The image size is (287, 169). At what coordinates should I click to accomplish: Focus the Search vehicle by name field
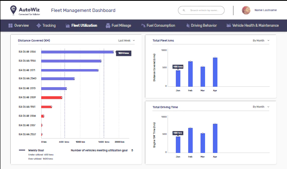tap(201, 10)
